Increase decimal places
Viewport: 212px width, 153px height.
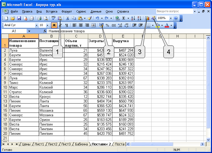pos(120,25)
